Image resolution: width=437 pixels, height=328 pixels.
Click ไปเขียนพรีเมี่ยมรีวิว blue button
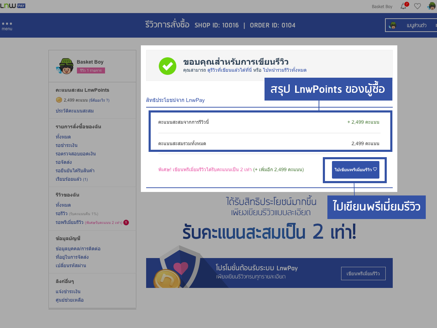356,170
